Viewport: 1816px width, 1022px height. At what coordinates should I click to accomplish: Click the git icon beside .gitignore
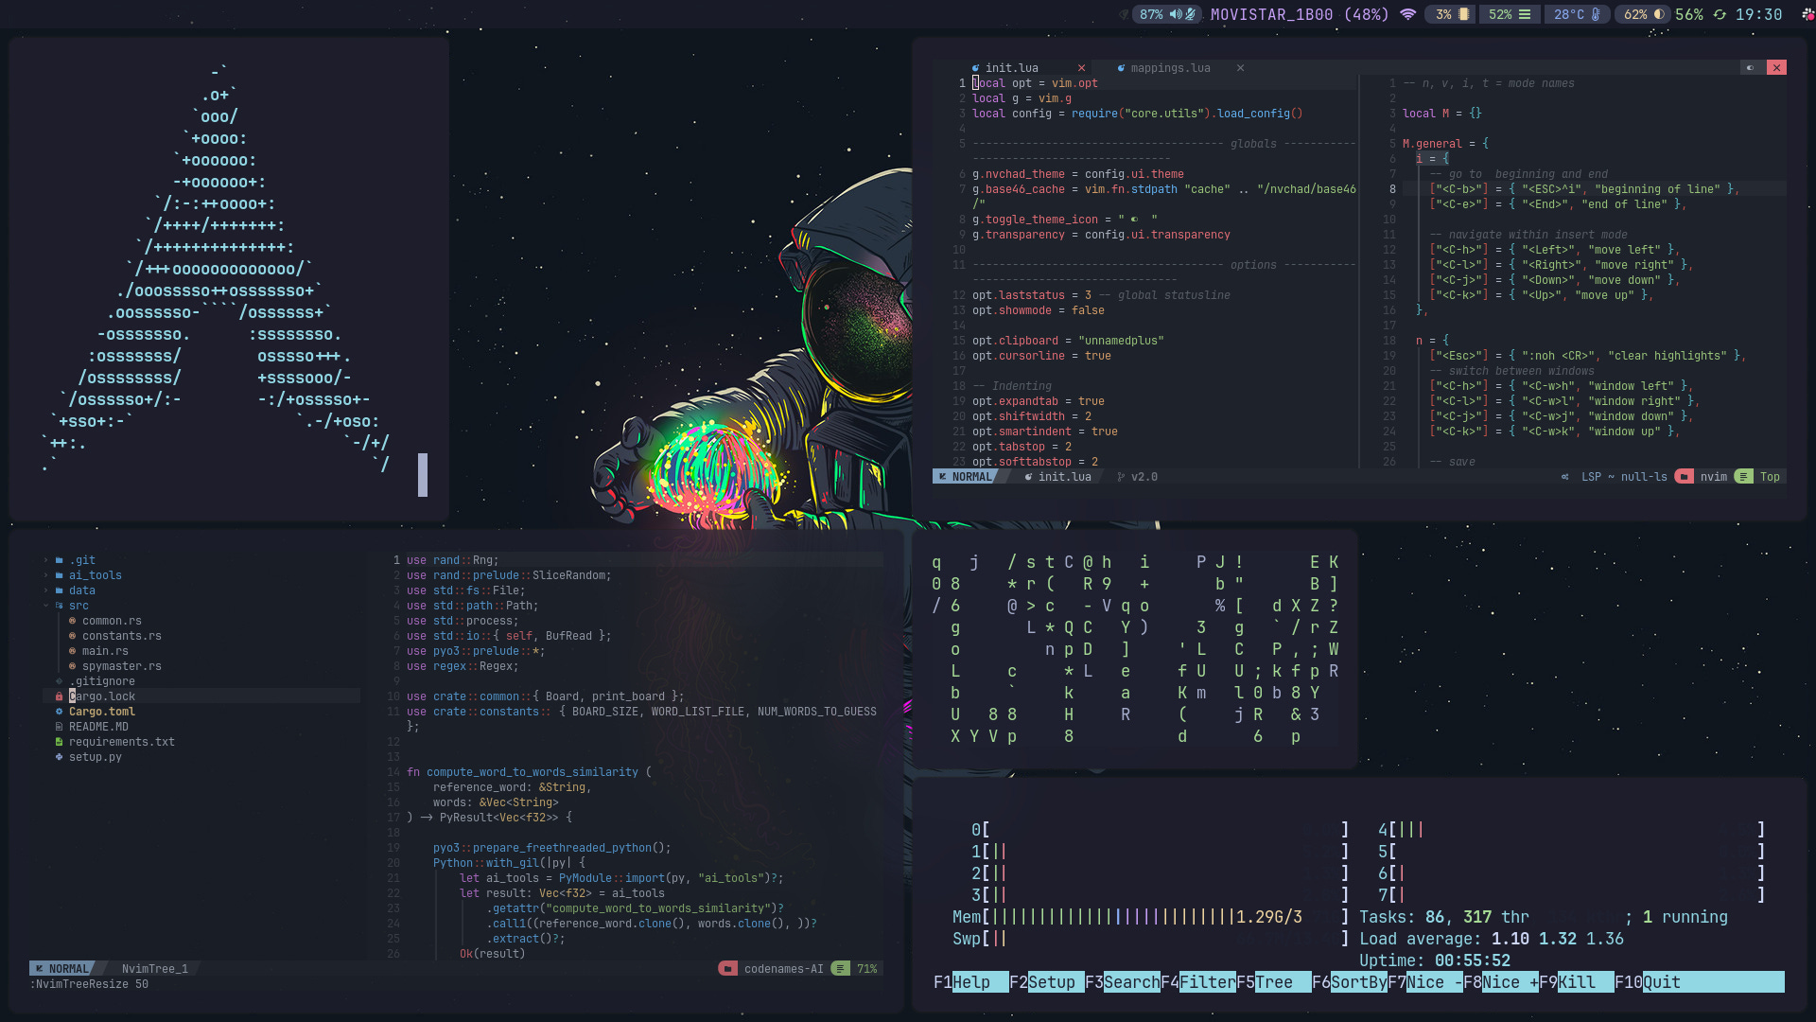[x=60, y=681]
